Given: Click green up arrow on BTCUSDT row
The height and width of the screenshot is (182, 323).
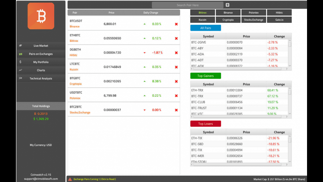Looking at the screenshot, I should click(145, 24).
